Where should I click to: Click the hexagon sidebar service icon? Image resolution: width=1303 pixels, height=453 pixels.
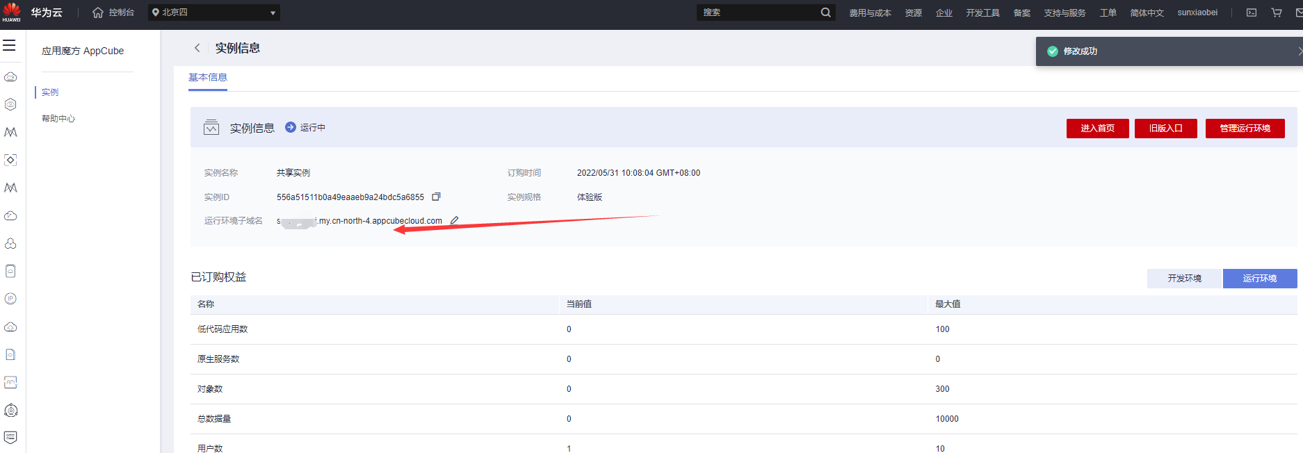point(10,104)
